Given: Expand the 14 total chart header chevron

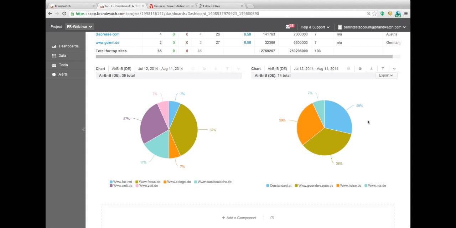Looking at the screenshot, I should [394, 69].
